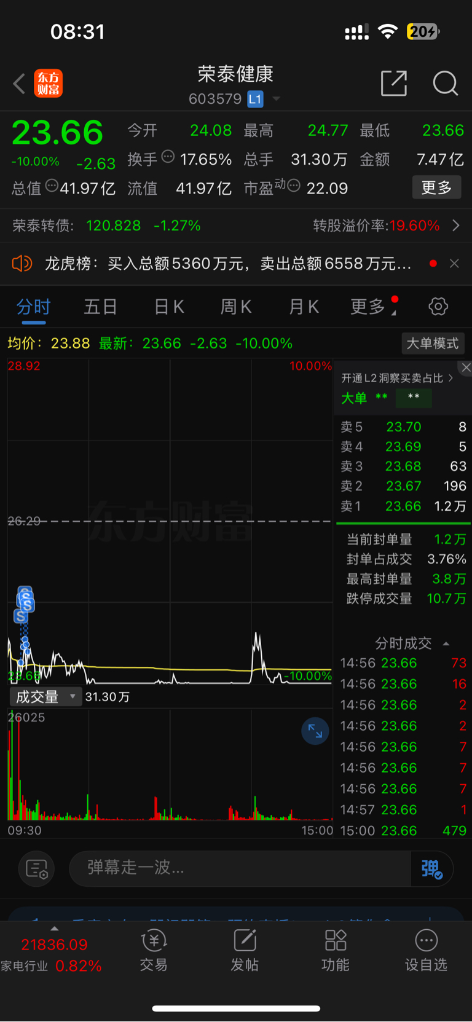The height and width of the screenshot is (1022, 472).
Task: Tap the 设自选 watchlist icon
Action: pos(426,949)
